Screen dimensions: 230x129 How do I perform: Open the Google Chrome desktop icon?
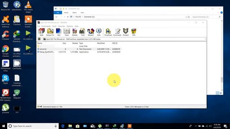5,51
